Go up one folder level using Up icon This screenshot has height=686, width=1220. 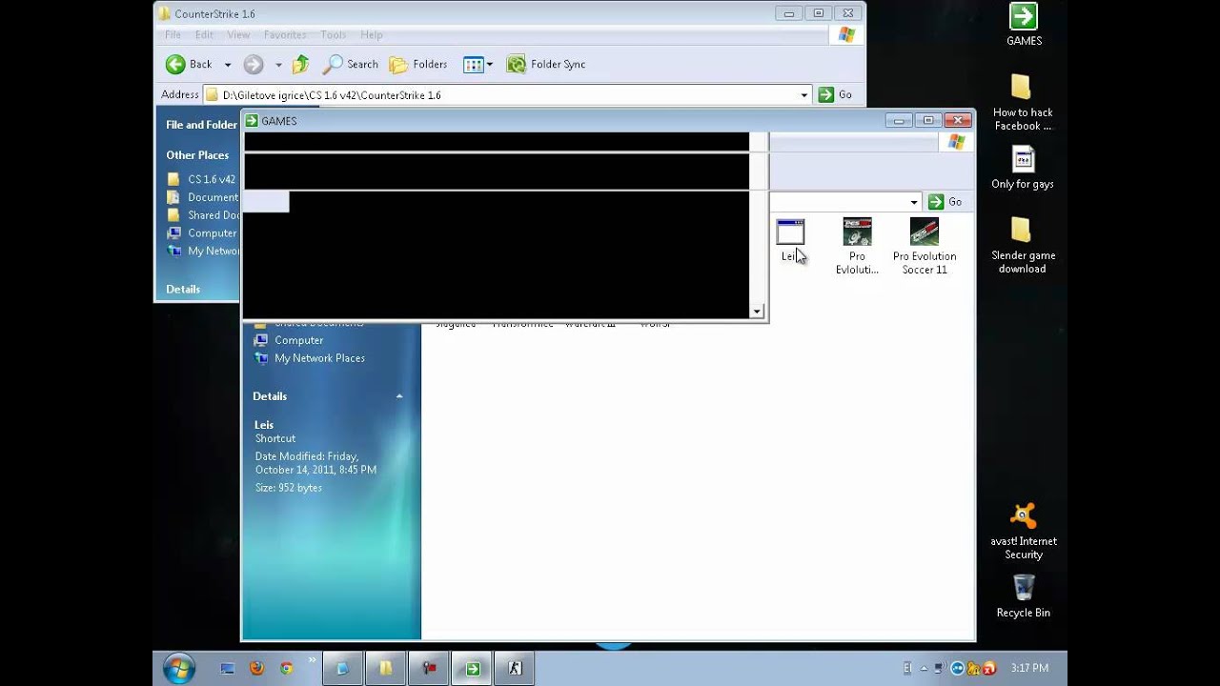301,64
